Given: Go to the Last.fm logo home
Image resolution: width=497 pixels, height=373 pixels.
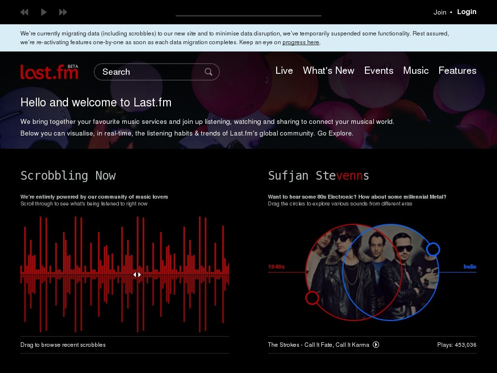Looking at the screenshot, I should tap(50, 72).
